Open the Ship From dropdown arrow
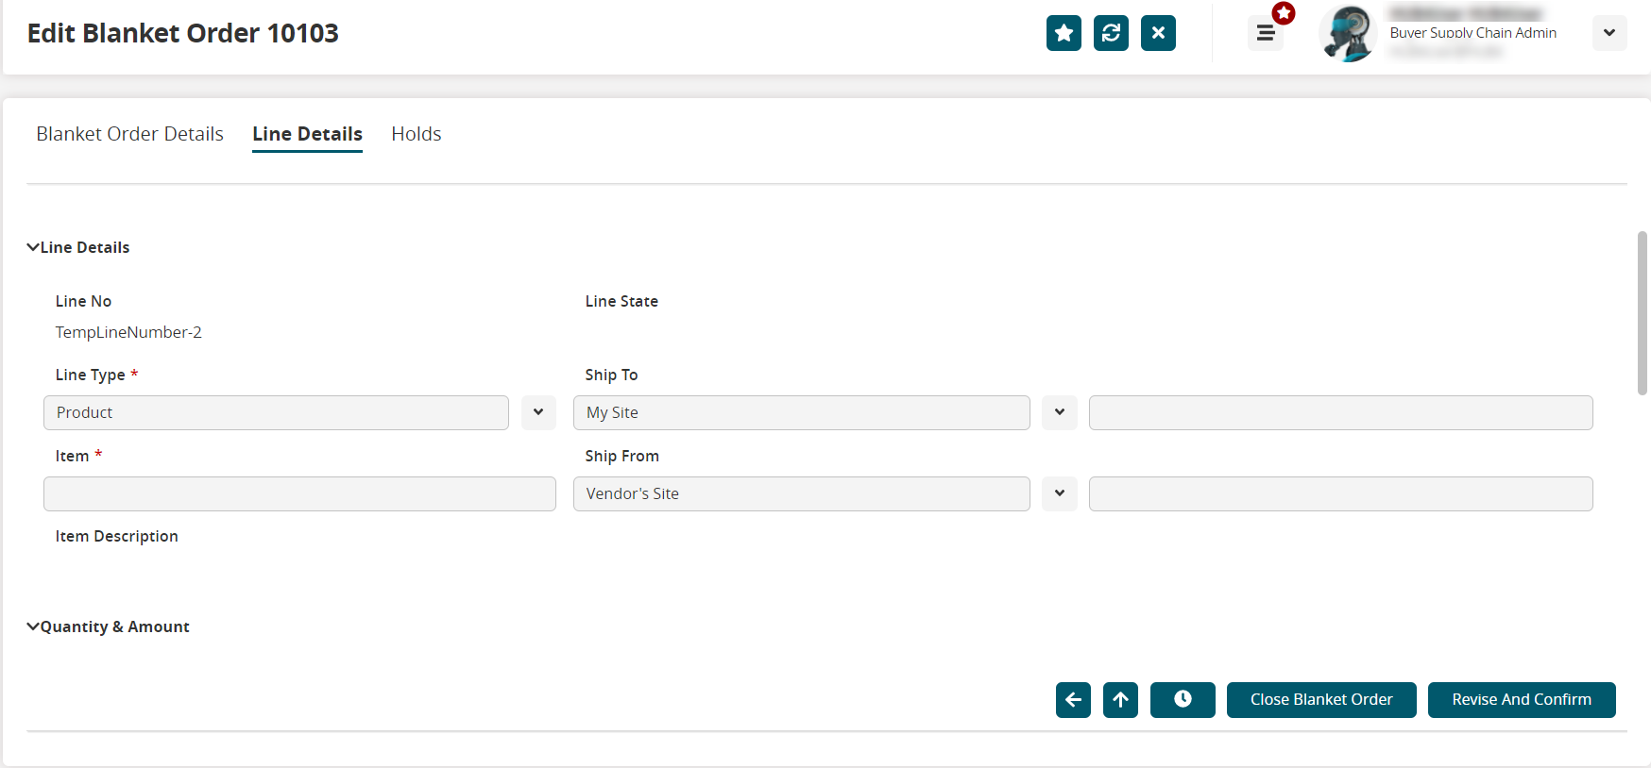This screenshot has width=1651, height=768. coord(1060,493)
